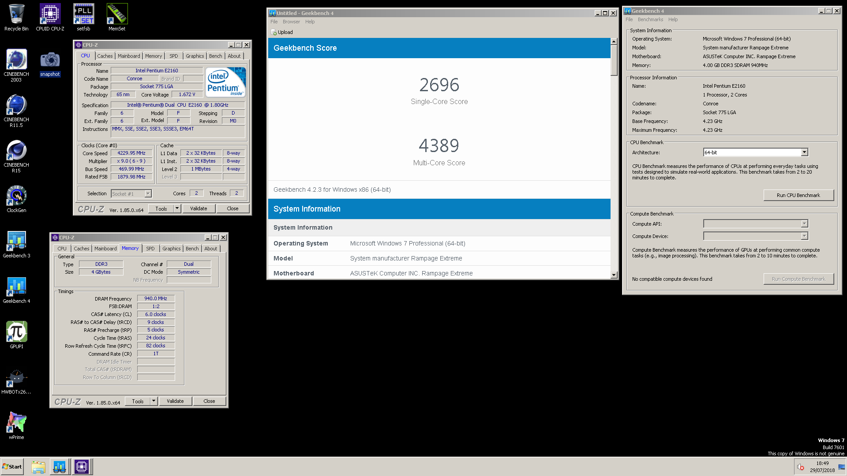847x476 pixels.
Task: Open the CINEBENCH R15 desktop icon
Action: pyautogui.click(x=16, y=156)
